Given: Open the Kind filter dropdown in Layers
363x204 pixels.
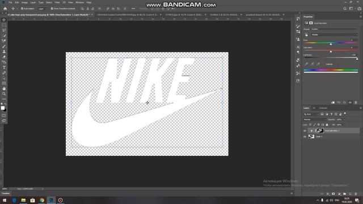Looking at the screenshot, I should coord(311,114).
